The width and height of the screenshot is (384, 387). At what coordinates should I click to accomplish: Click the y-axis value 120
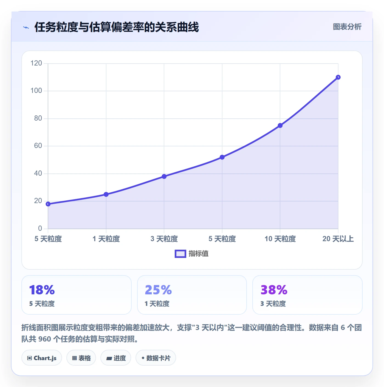pos(36,63)
